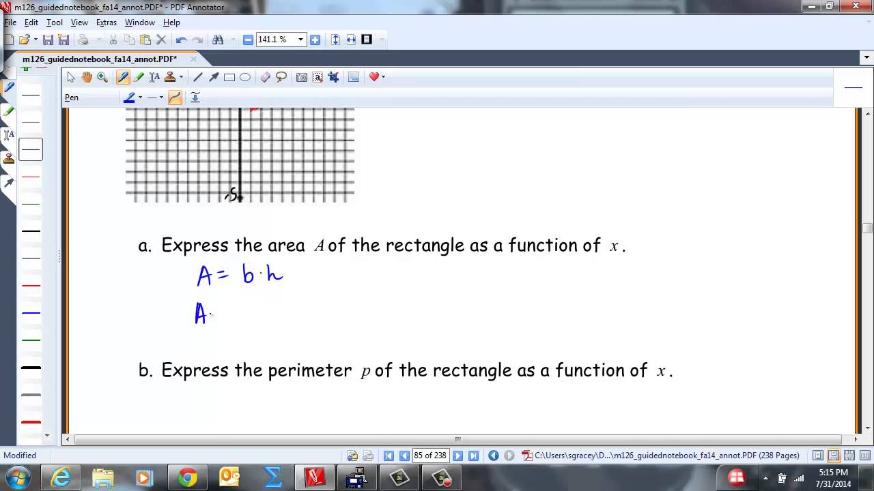Close the m126_guidednotebook document tab
This screenshot has width=874, height=491.
click(x=193, y=59)
